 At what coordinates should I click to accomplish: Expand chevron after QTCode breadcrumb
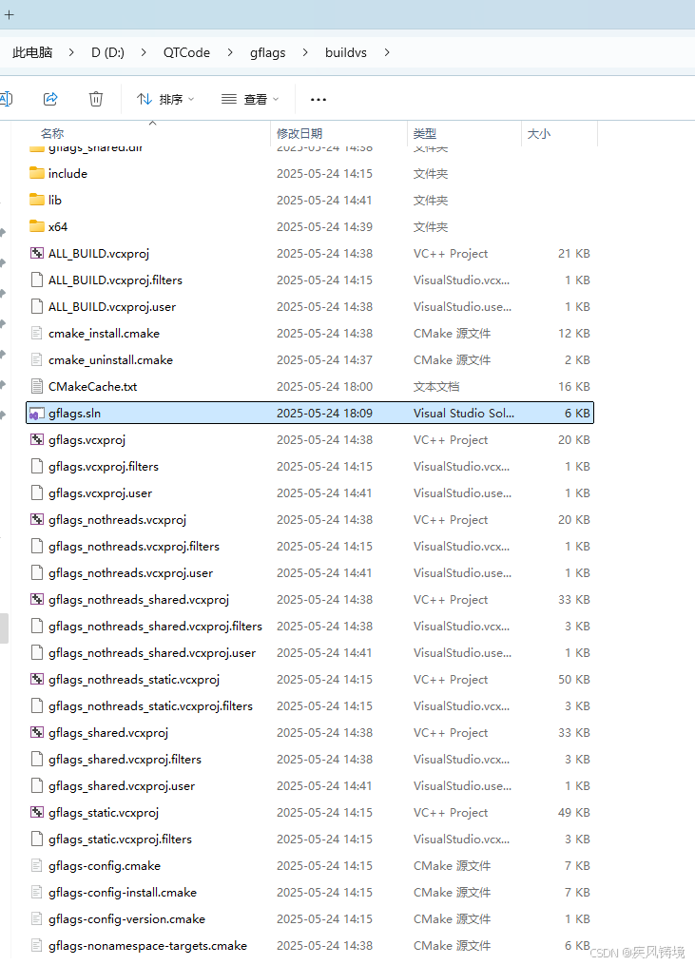(x=230, y=52)
